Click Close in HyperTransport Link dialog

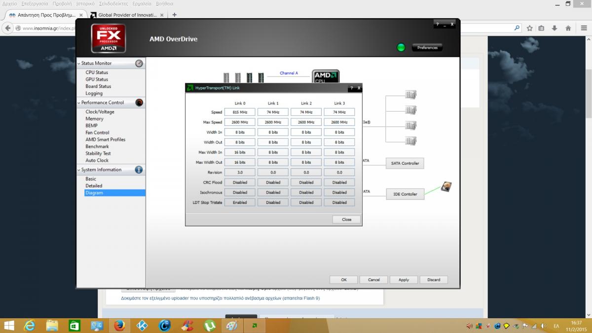click(x=346, y=220)
